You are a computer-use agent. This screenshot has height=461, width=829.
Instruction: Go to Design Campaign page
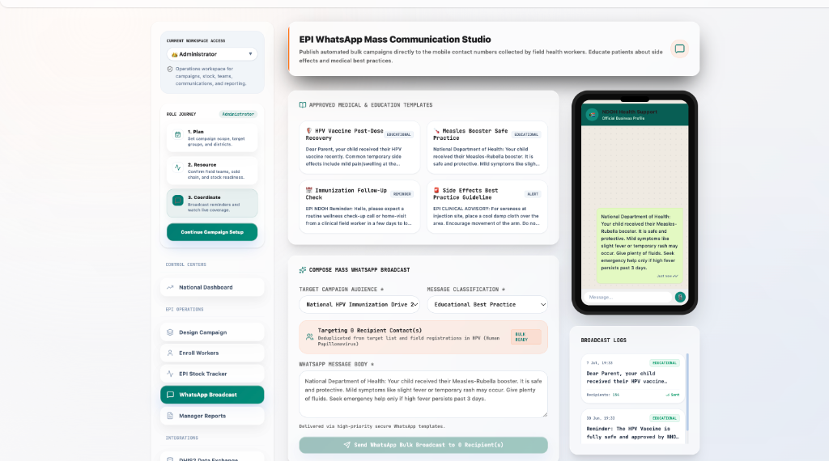point(212,332)
